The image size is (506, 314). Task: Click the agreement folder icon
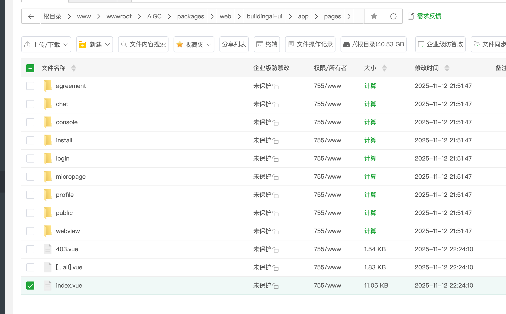(x=47, y=86)
